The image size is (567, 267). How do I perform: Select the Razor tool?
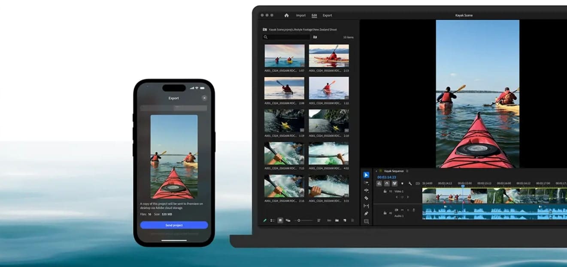tap(367, 198)
